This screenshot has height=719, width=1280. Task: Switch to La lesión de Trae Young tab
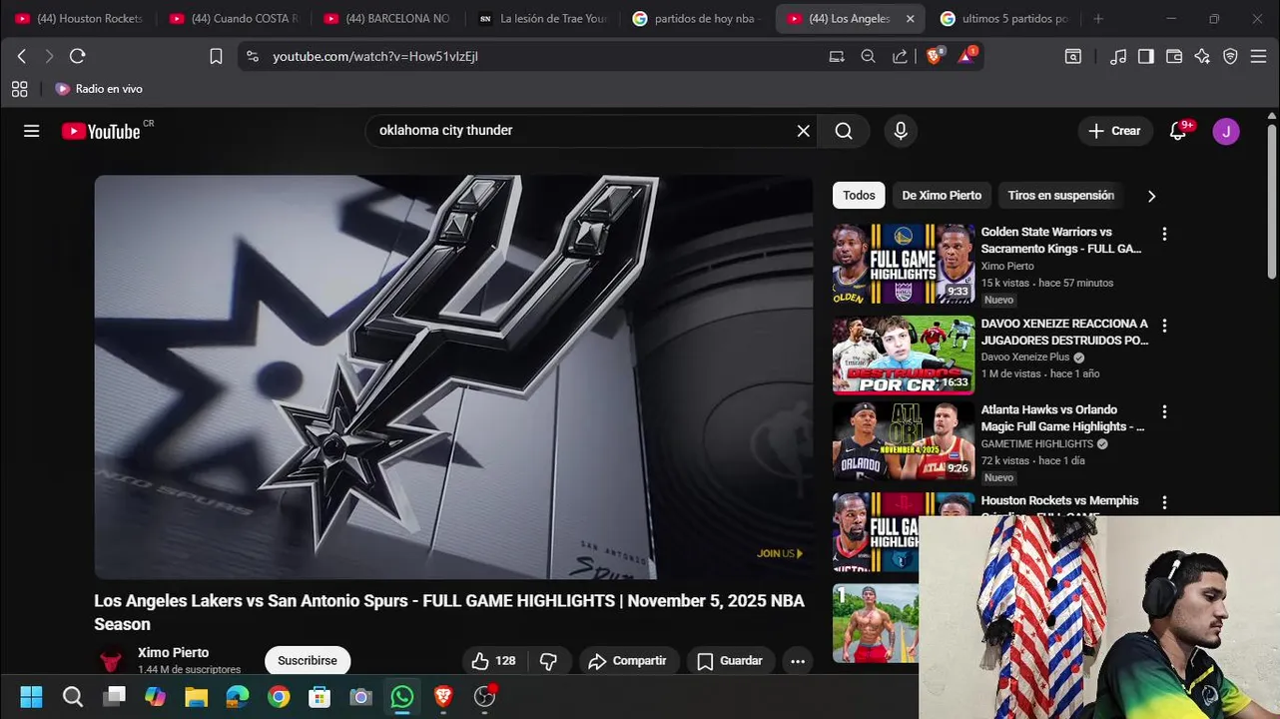542,18
